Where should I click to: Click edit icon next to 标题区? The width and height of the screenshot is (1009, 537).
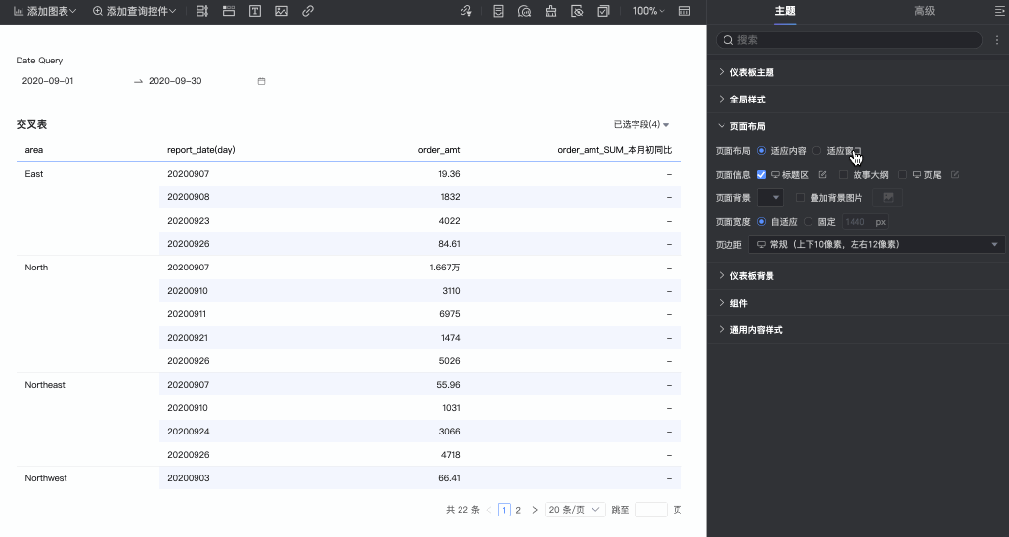[x=822, y=175]
